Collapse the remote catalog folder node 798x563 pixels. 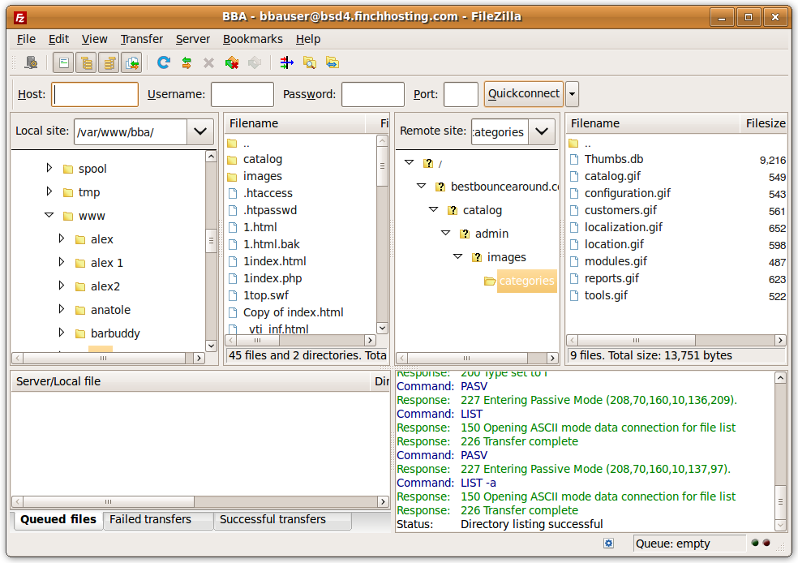[433, 210]
